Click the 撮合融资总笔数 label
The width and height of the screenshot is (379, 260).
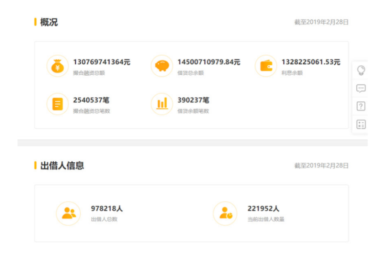pos(92,111)
